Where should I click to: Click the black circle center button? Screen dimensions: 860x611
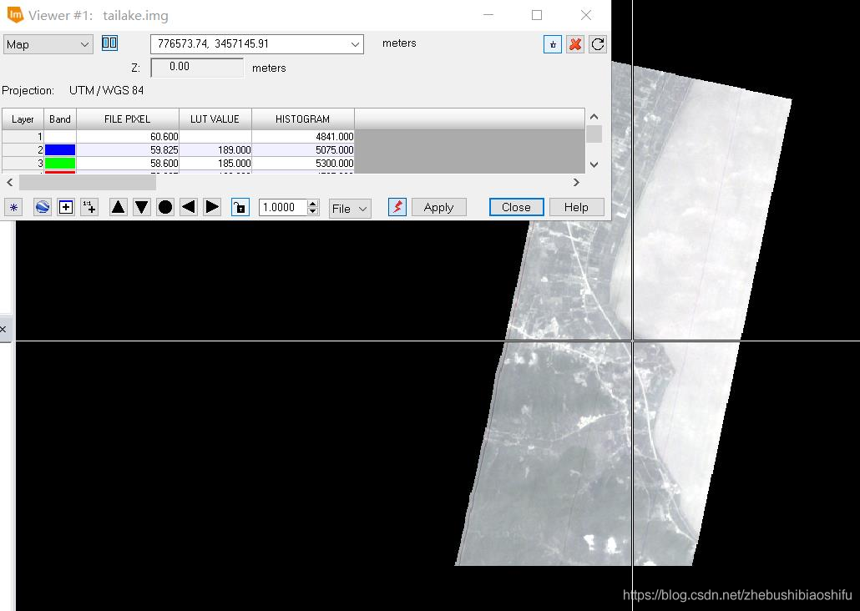[165, 207]
